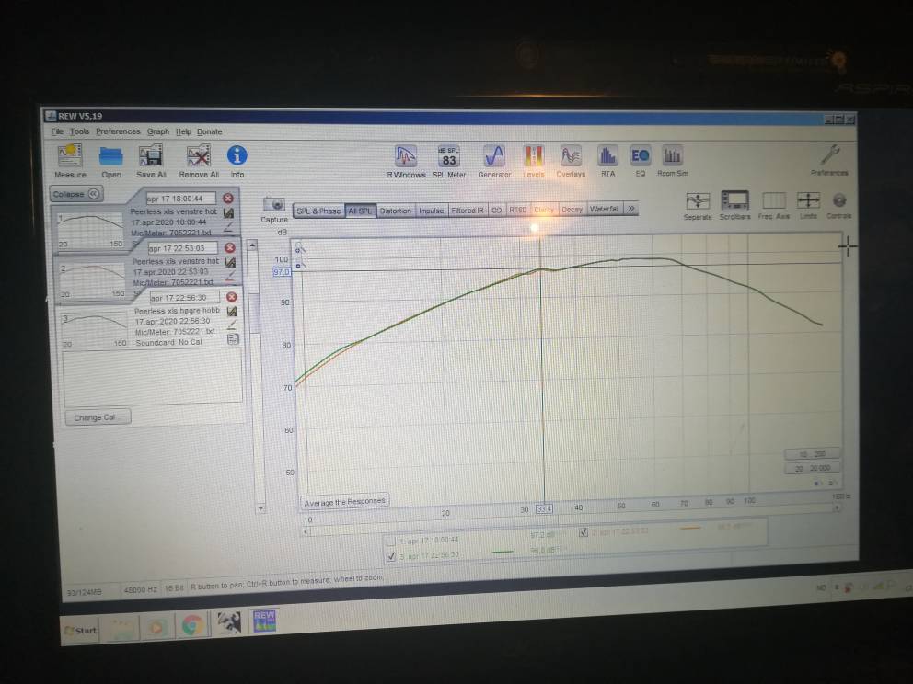Separate the traces with the Separate icon
This screenshot has width=913, height=684.
(x=698, y=205)
